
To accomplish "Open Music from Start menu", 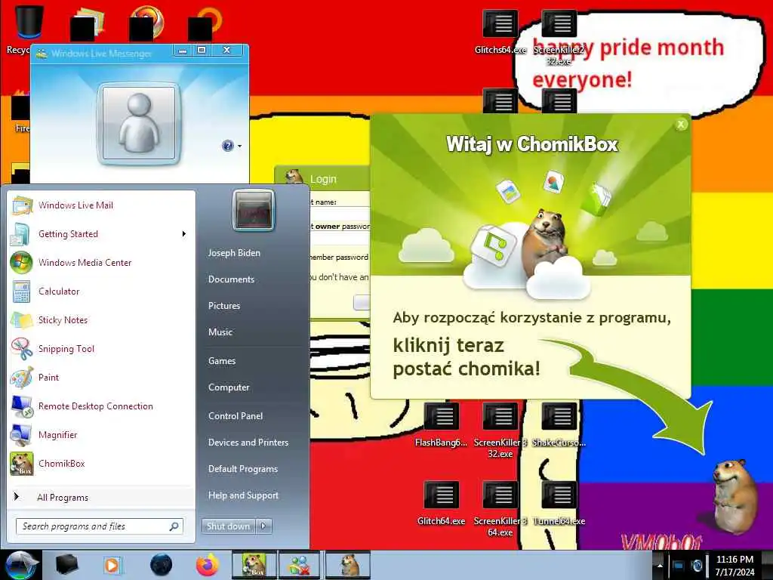I will tap(220, 332).
